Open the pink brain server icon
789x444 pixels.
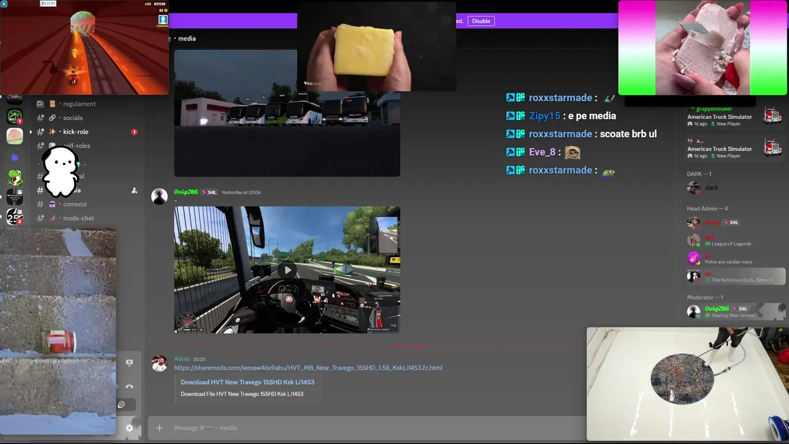(x=15, y=136)
